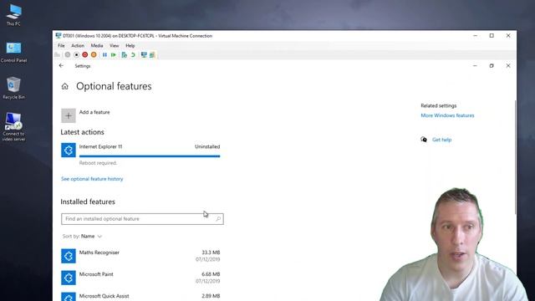This screenshot has height=301, width=535.
Task: Click the search magnifier in the feature box
Action: [218, 219]
